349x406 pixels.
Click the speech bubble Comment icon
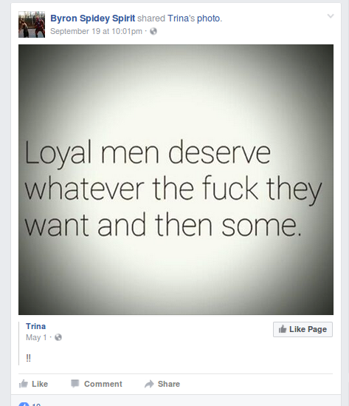click(x=75, y=384)
